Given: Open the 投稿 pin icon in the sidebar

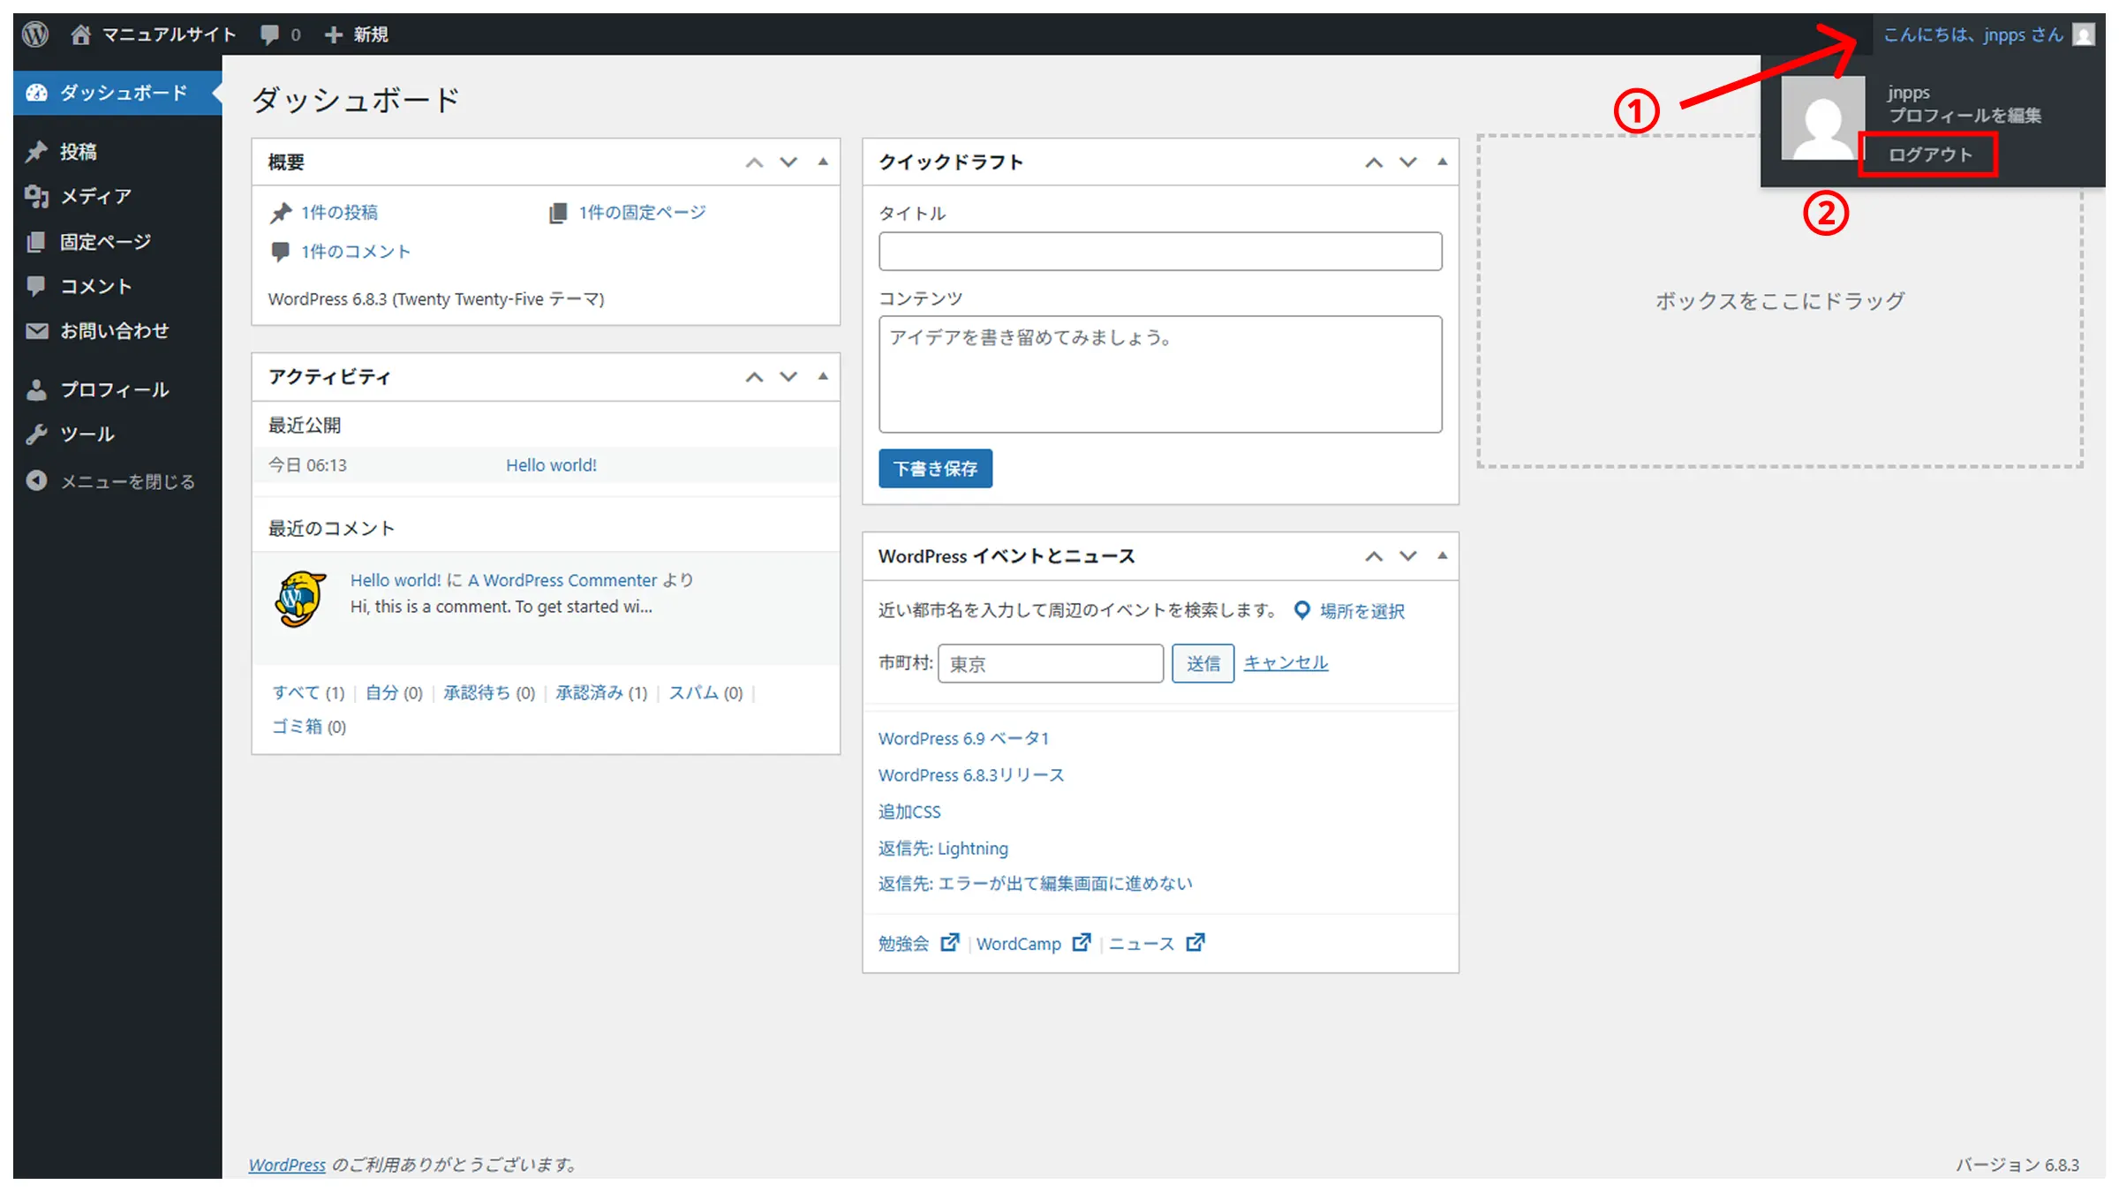Looking at the screenshot, I should coord(36,152).
